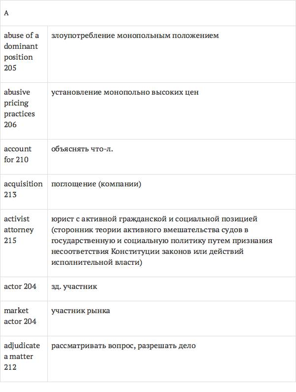Click the translation "поглощение (компании)"

96,184
